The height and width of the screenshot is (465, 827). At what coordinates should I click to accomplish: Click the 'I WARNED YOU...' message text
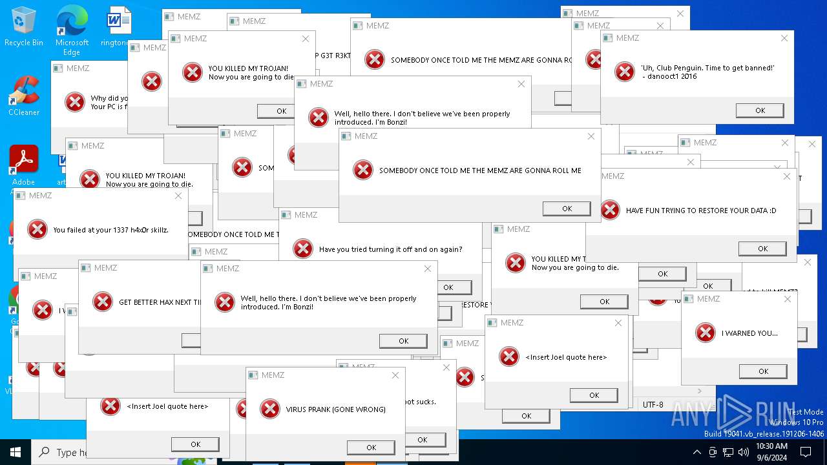click(x=749, y=333)
